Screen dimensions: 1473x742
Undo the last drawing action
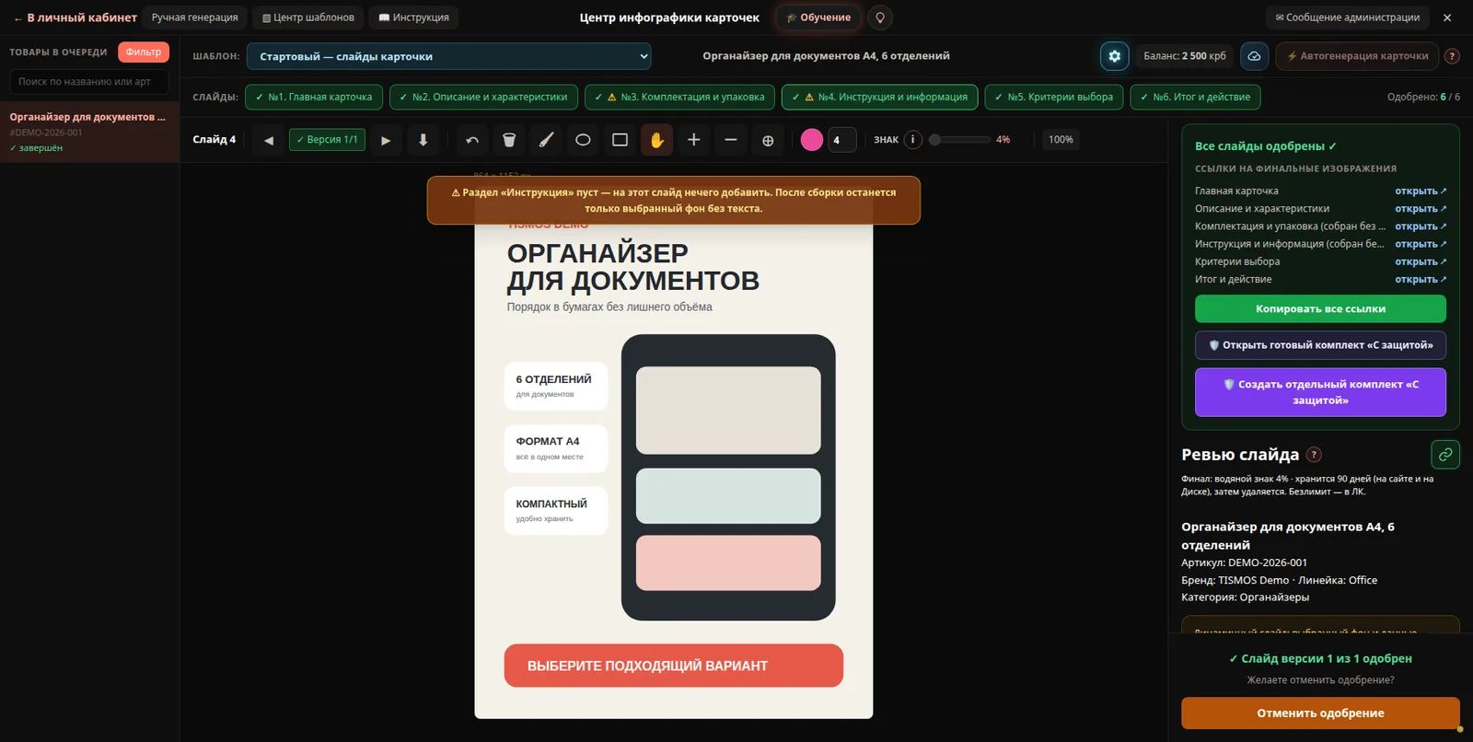(472, 140)
